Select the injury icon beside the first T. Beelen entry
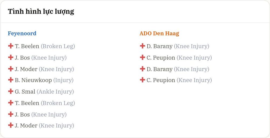 [11, 46]
